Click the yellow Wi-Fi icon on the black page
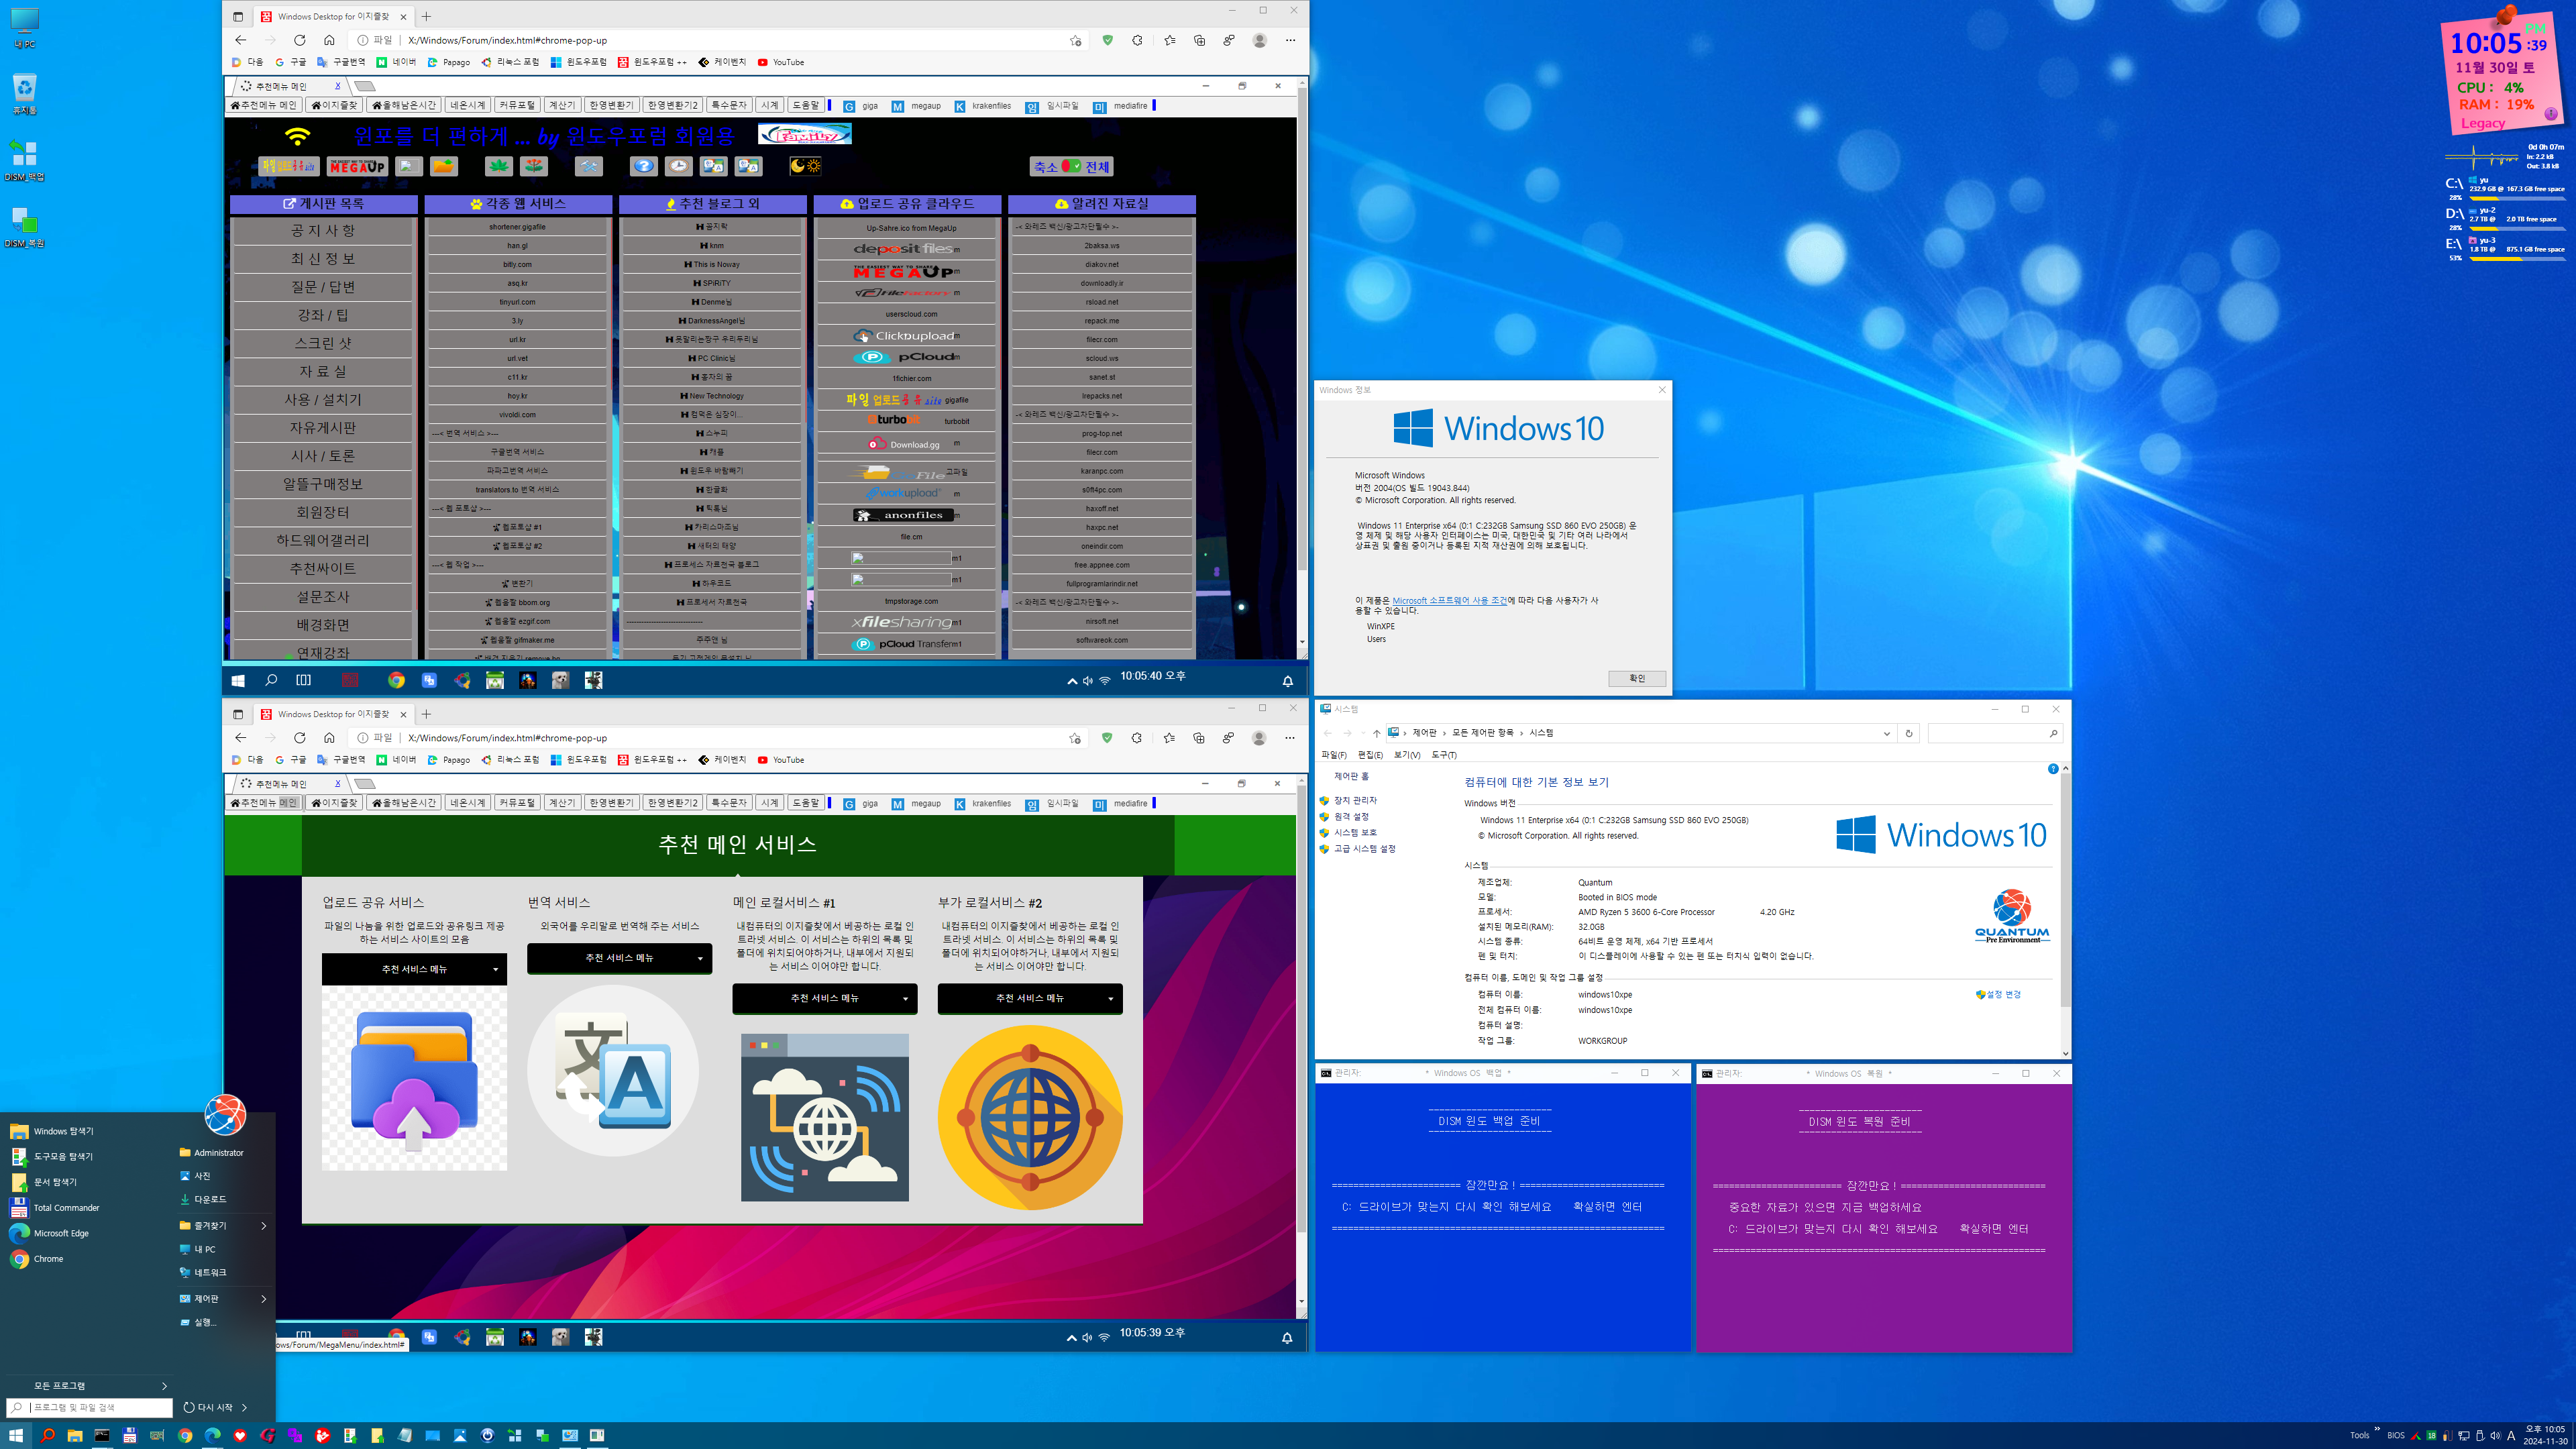The height and width of the screenshot is (1449, 2576). [x=297, y=135]
